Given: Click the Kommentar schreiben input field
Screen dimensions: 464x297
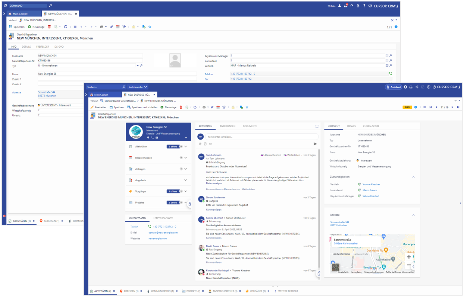Looking at the screenshot, I should [x=261, y=137].
